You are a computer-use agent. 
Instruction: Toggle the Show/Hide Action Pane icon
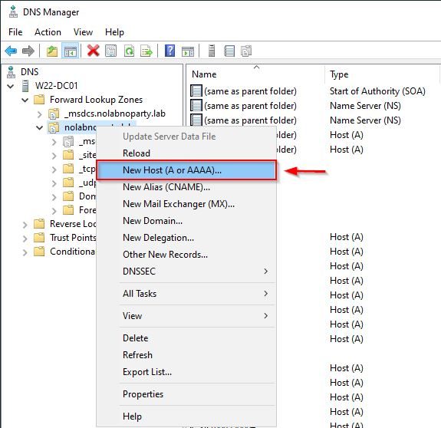pos(188,51)
